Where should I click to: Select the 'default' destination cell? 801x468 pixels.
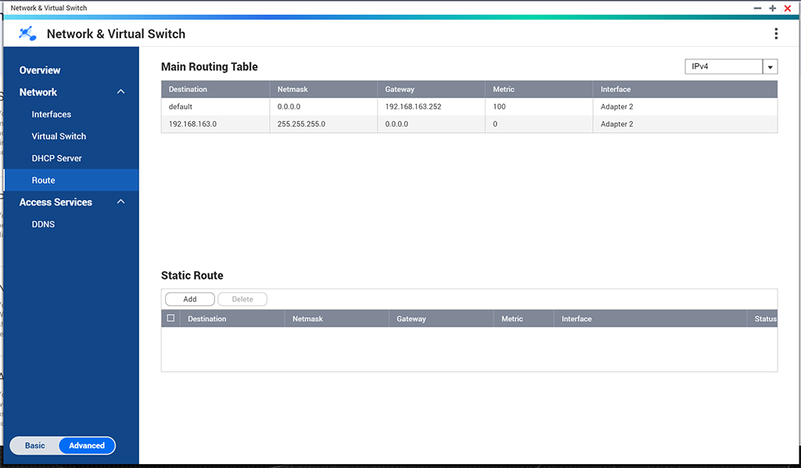tap(215, 107)
